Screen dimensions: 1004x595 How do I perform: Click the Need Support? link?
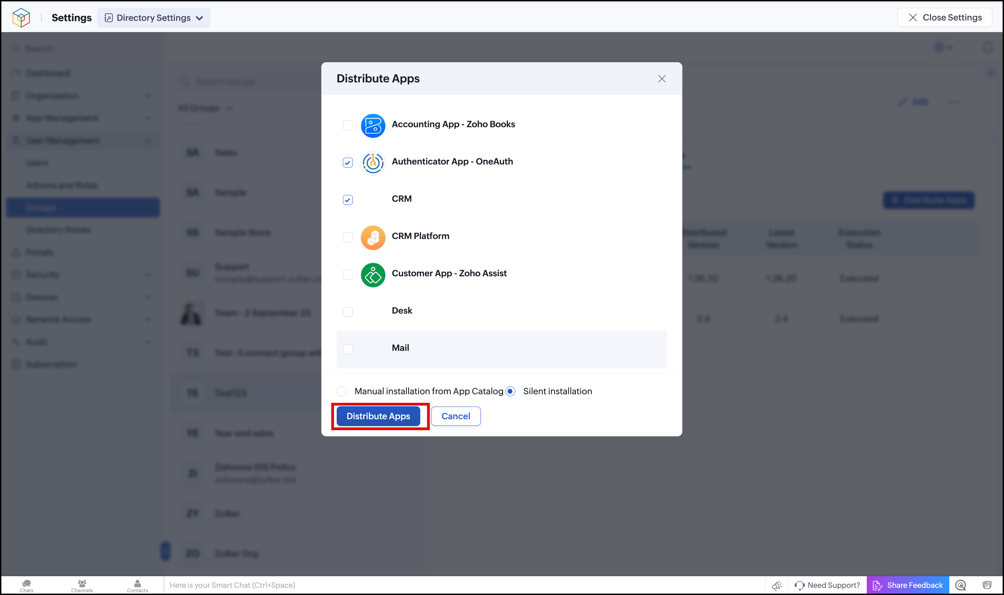[827, 585]
